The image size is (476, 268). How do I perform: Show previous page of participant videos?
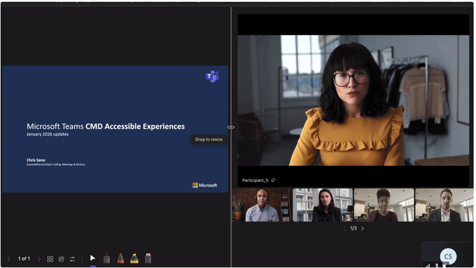[344, 228]
